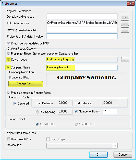The height and width of the screenshot is (160, 136).
Task: Close the Preferences dialog window
Action: pyautogui.click(x=131, y=4)
